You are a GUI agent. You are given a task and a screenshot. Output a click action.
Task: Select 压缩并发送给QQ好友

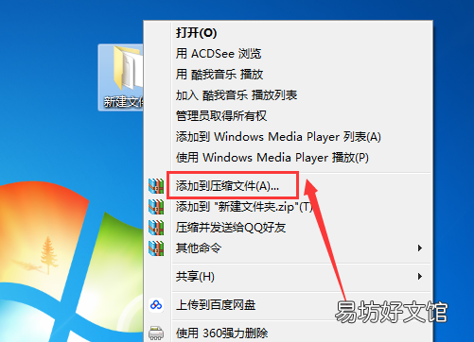(x=288, y=228)
